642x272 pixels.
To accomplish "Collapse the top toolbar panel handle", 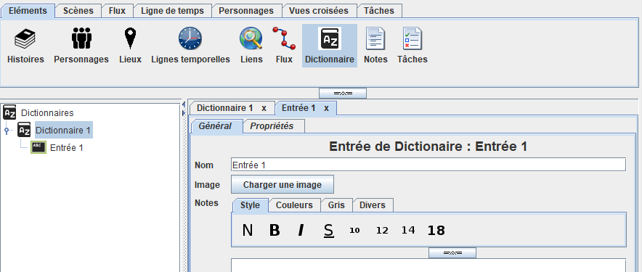I will click(343, 94).
